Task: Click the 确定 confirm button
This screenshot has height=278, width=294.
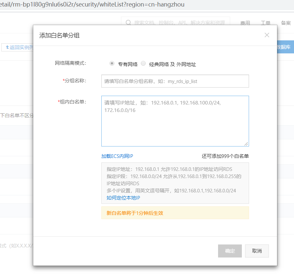Action: tap(230, 251)
